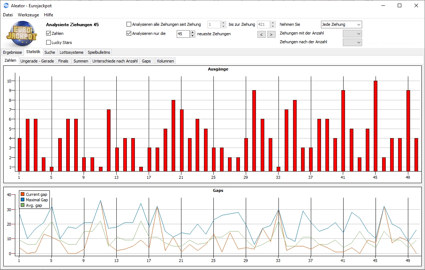
Task: Switch to the Ergebnisse tab
Action: pyautogui.click(x=12, y=52)
